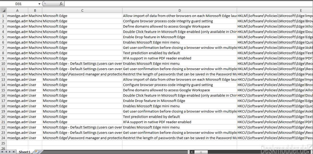Go to first sheet with navigation arrow
313x154 pixels.
click(x=2, y=152)
